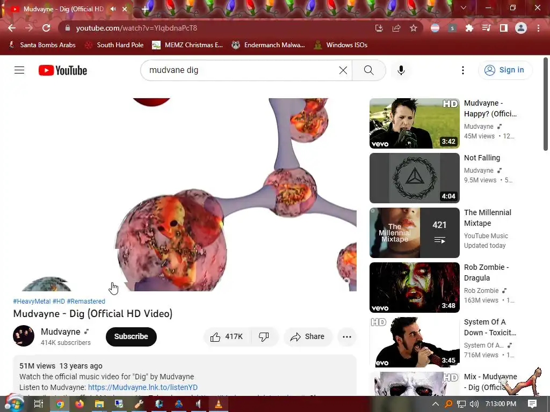Click the video player area
The height and width of the screenshot is (412, 550).
click(185, 194)
